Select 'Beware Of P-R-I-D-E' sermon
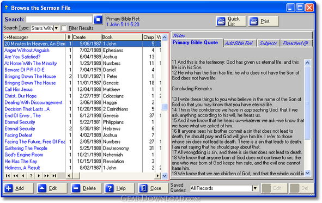322x203 pixels. pyautogui.click(x=25, y=70)
